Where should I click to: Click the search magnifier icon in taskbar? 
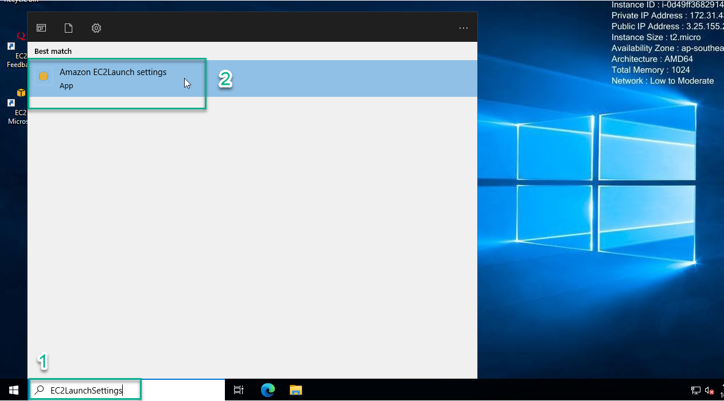(40, 390)
